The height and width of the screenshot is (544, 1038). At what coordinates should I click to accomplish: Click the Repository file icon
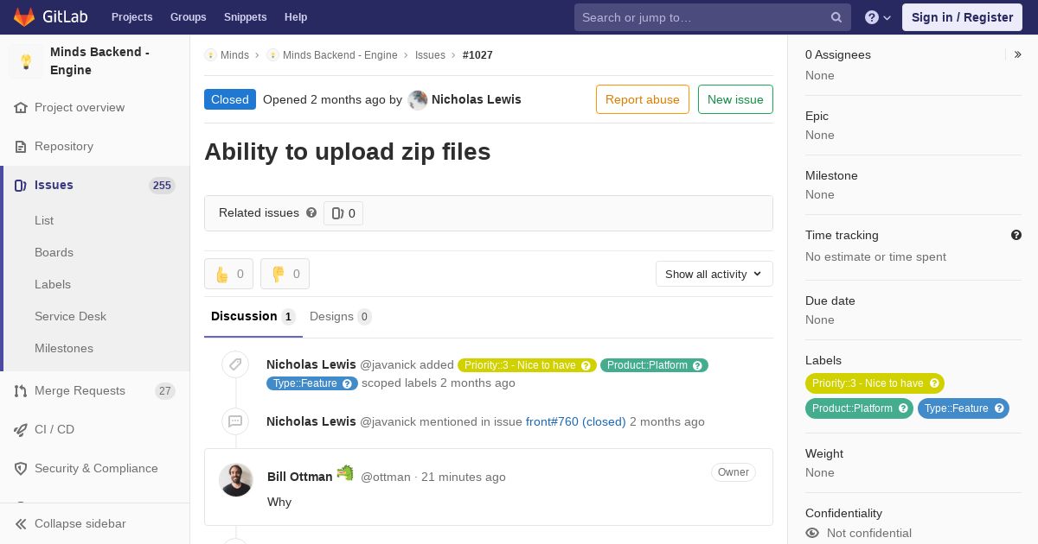pyautogui.click(x=21, y=147)
